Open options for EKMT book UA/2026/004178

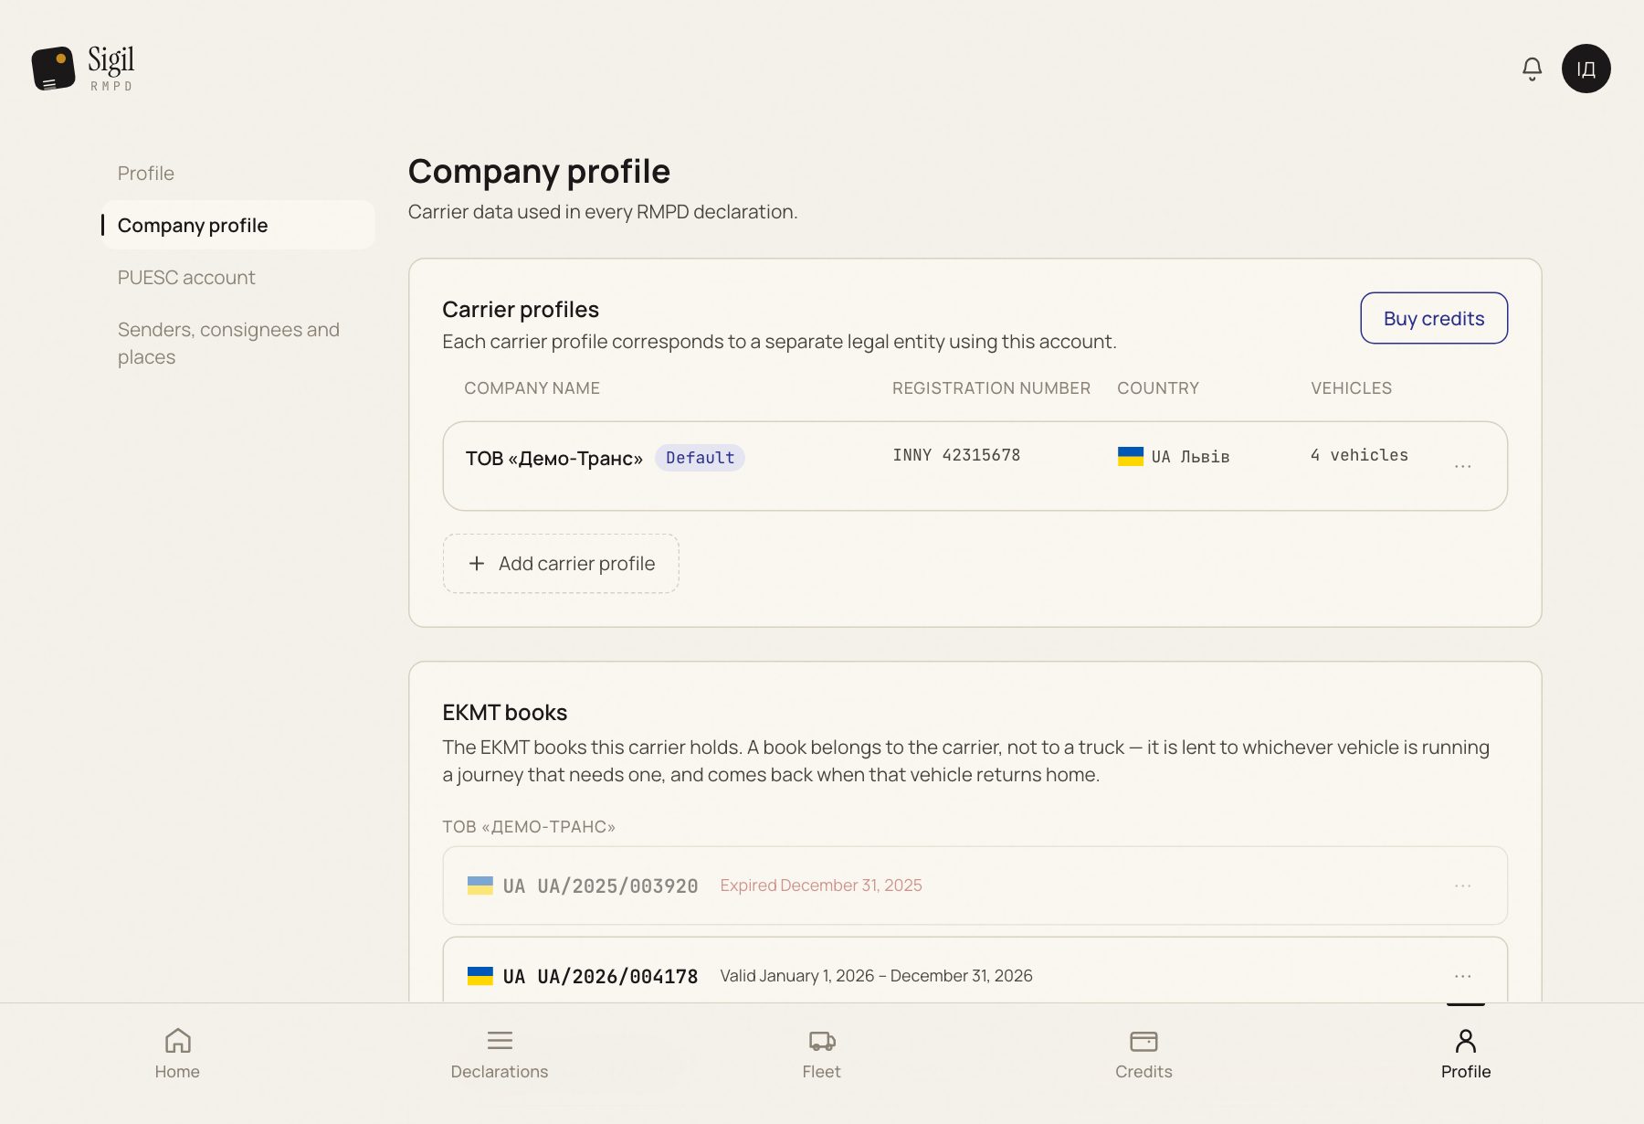1462,976
